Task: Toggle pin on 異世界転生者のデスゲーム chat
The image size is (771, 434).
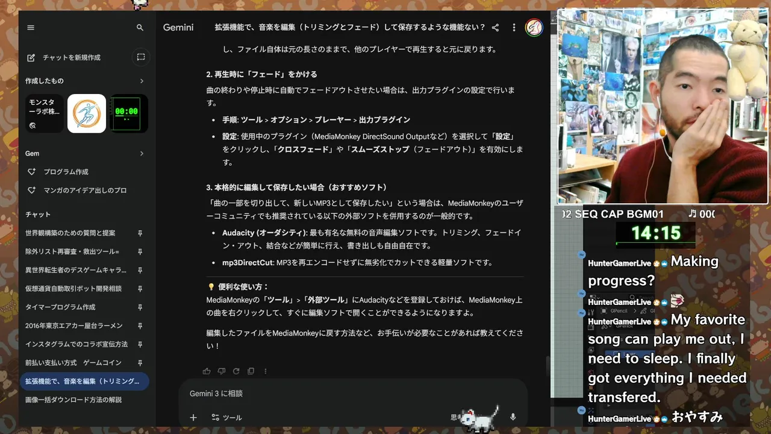Action: [140, 270]
